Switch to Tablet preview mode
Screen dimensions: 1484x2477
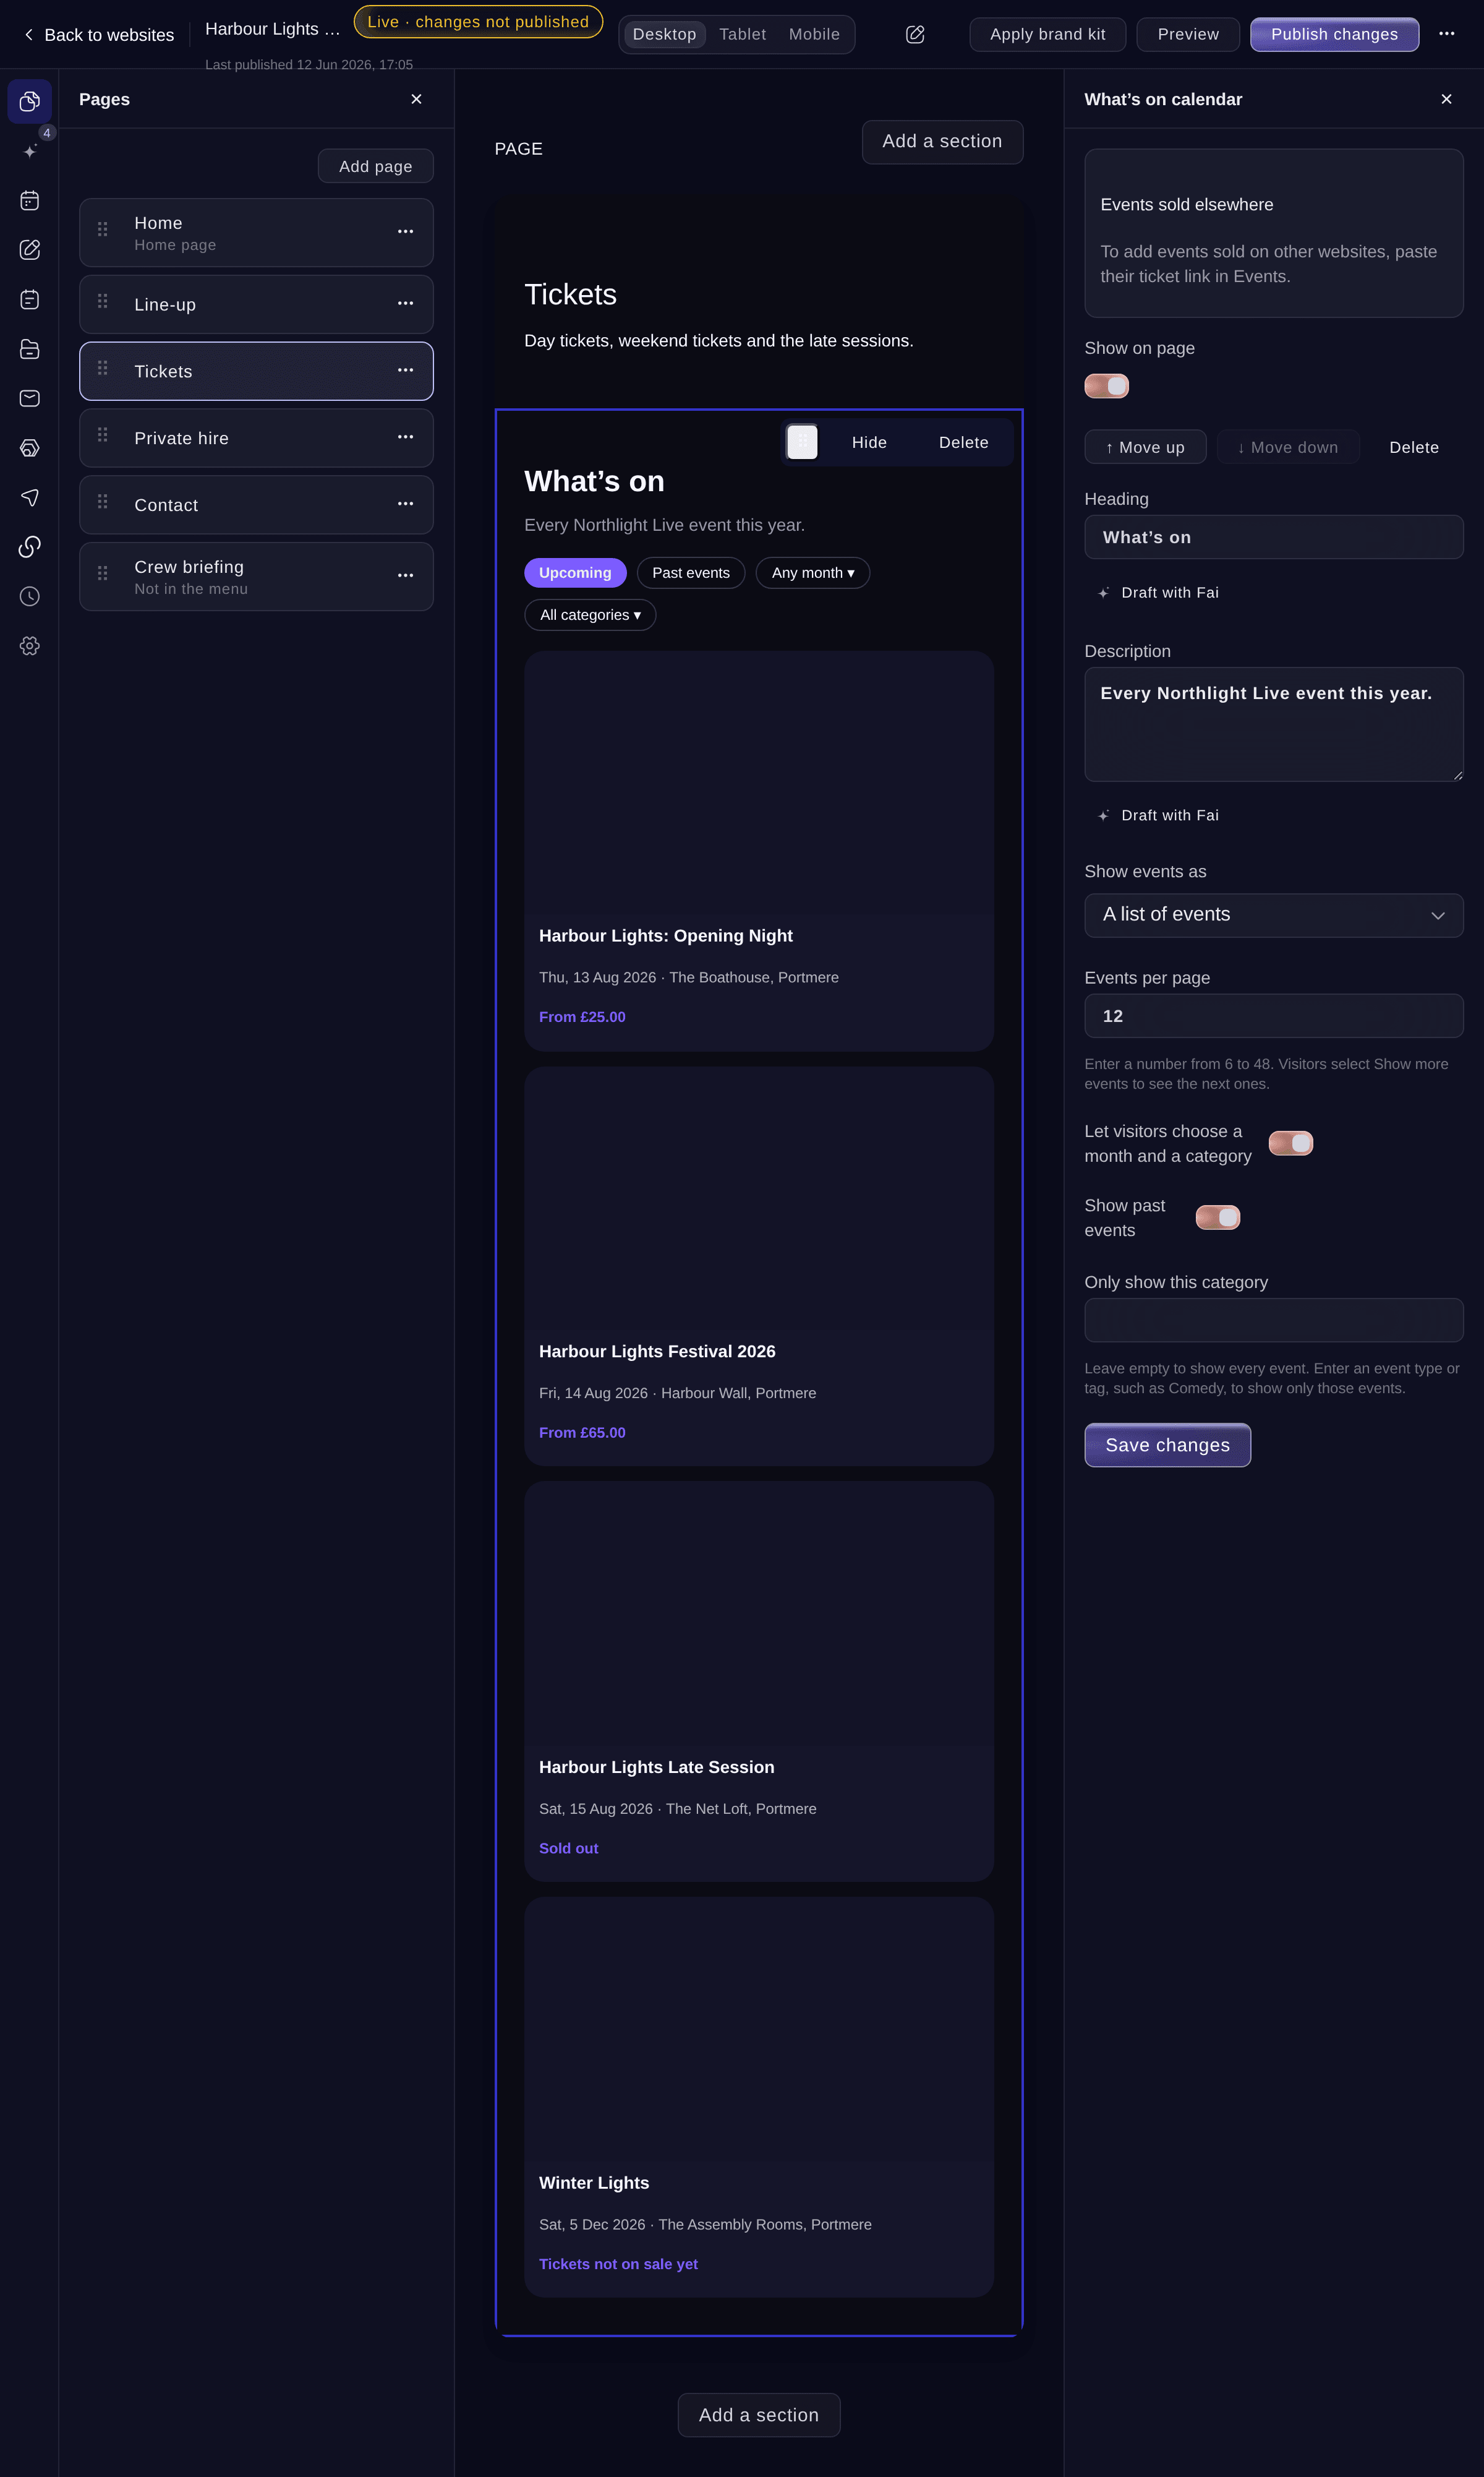coord(742,34)
